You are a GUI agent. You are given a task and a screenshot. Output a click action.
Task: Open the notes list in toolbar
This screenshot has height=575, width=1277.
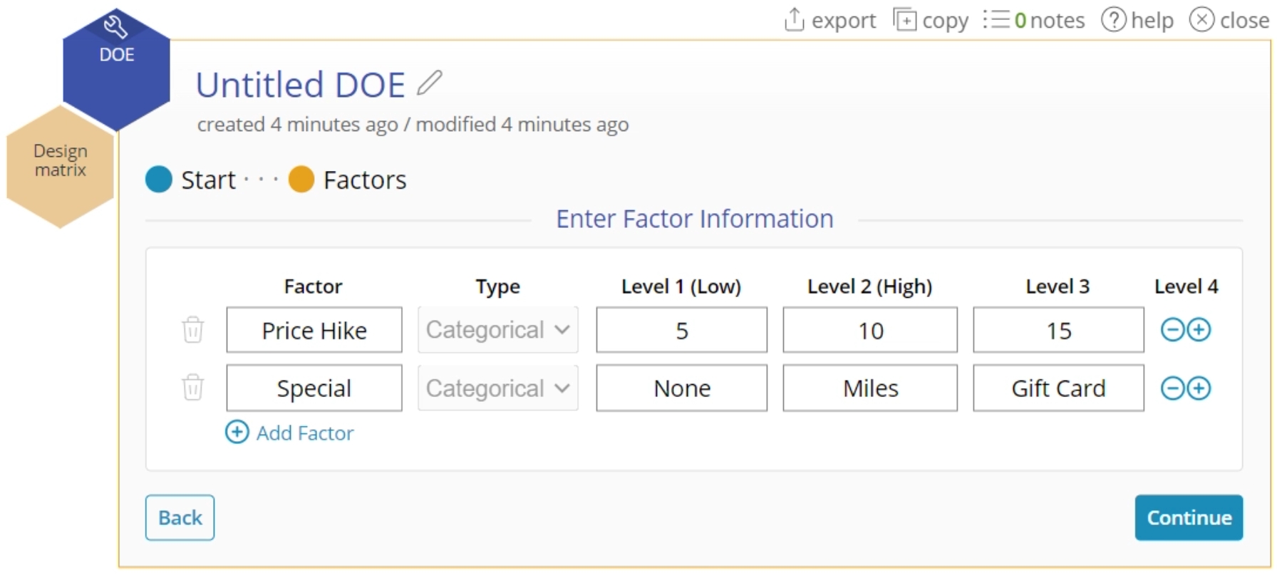tap(1034, 20)
